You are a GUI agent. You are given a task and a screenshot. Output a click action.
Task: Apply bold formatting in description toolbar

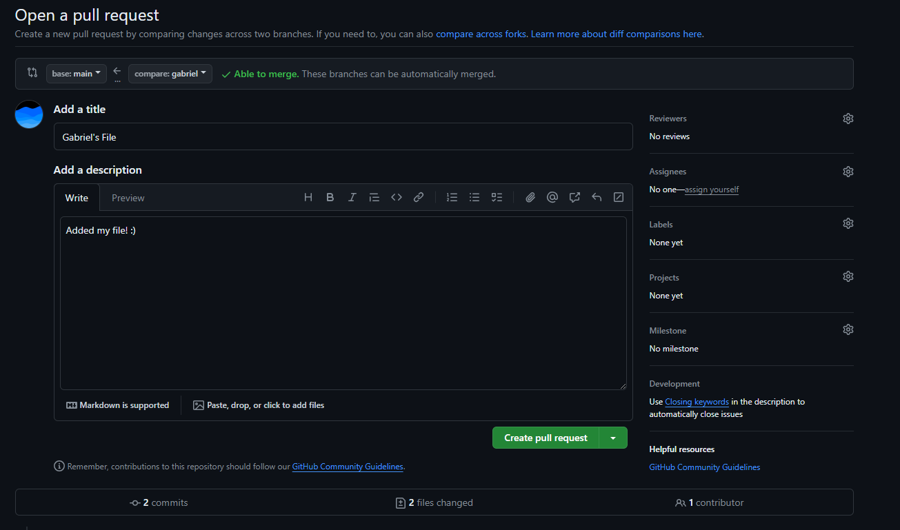coord(330,197)
